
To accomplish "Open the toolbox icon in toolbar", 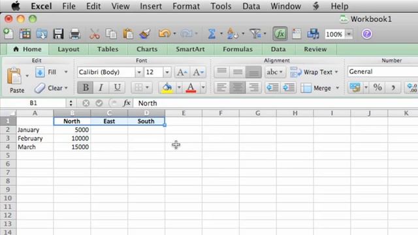I will click(x=297, y=34).
